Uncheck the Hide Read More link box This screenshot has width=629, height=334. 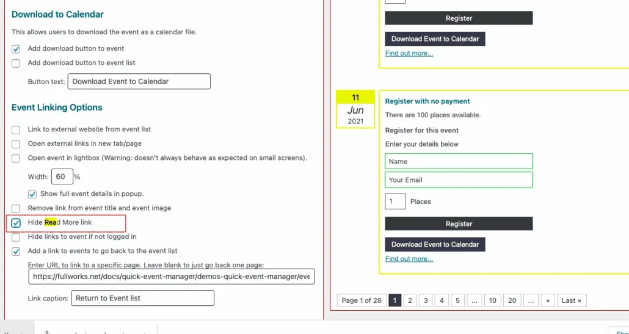(16, 223)
